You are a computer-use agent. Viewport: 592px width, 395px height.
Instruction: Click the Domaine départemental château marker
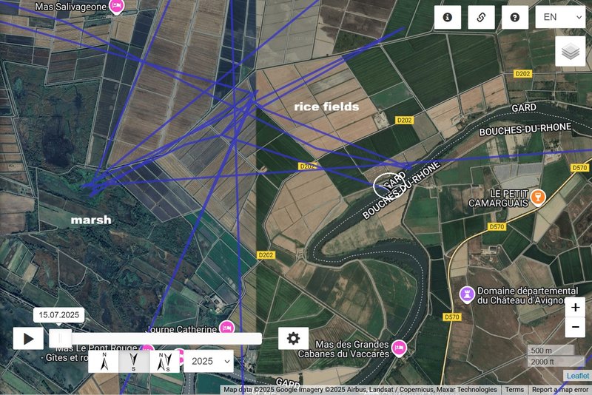pos(467,294)
